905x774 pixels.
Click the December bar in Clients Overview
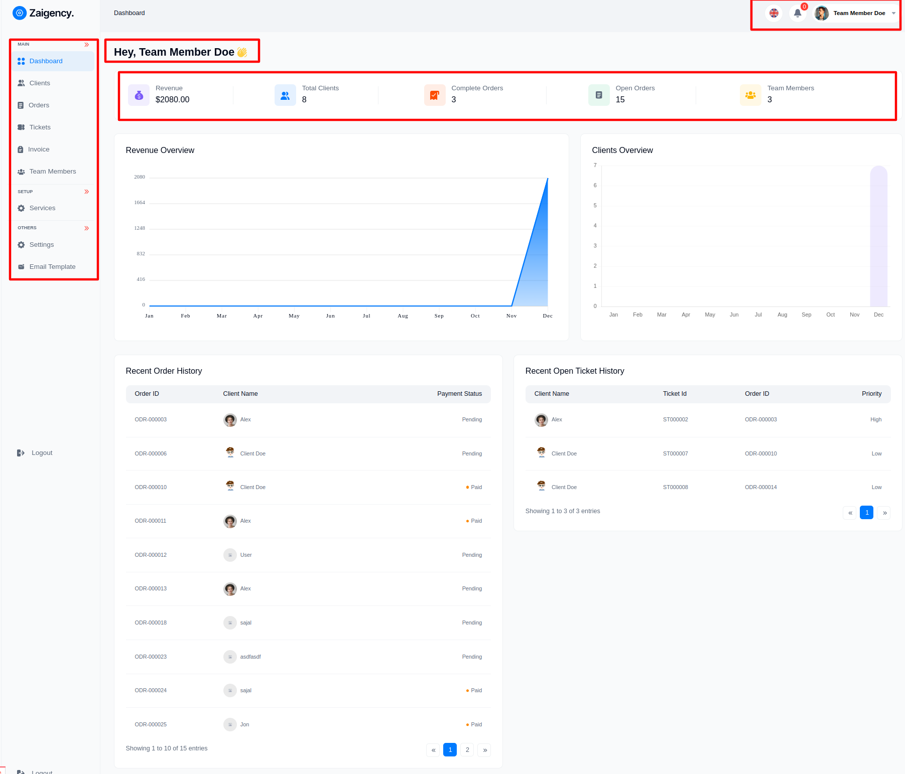[x=879, y=236]
